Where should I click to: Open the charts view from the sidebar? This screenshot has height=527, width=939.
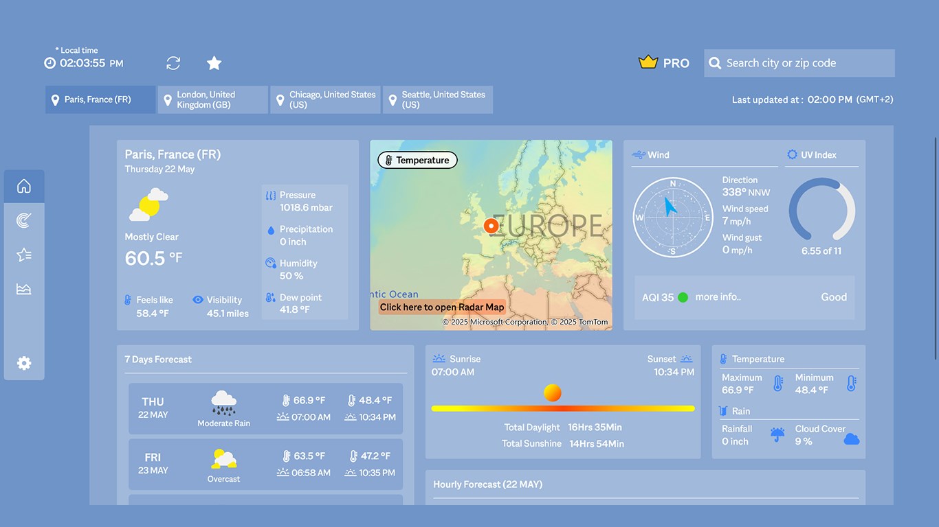24,288
